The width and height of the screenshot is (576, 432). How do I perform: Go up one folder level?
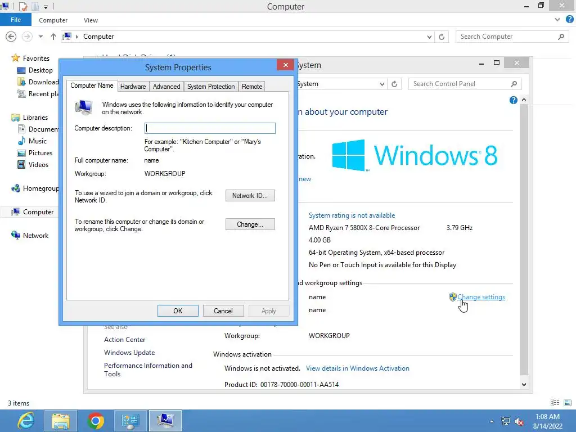click(x=53, y=37)
